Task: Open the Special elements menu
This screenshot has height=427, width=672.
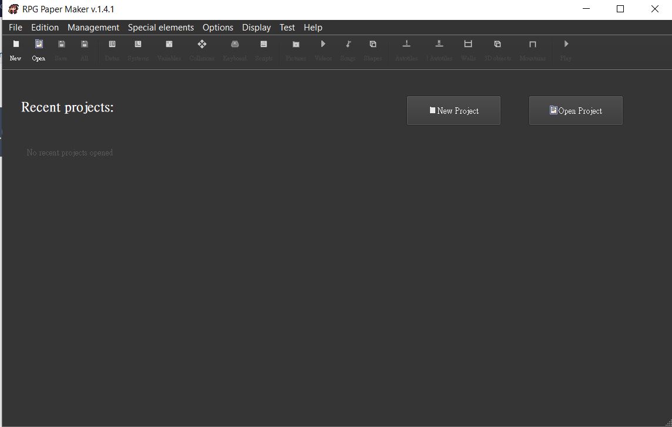Action: pyautogui.click(x=161, y=28)
